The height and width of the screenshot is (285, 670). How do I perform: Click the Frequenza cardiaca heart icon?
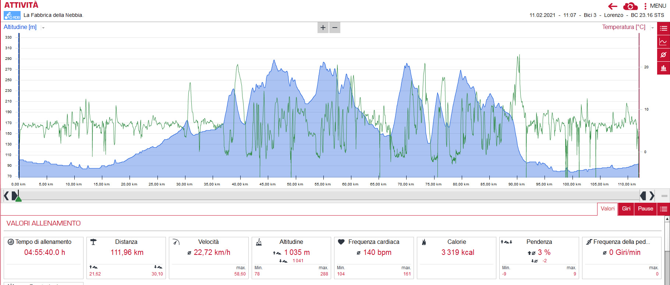pyautogui.click(x=341, y=242)
